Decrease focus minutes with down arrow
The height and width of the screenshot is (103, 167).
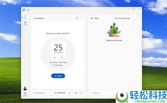[x=62, y=58]
